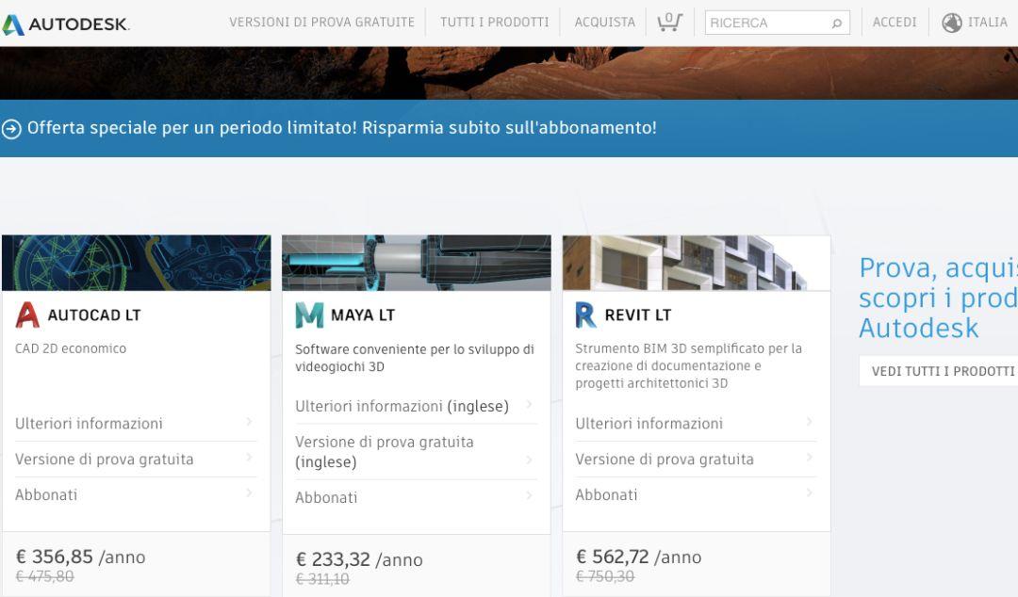
Task: Click chevron beside Maya LT Versione di prova
Action: (530, 460)
